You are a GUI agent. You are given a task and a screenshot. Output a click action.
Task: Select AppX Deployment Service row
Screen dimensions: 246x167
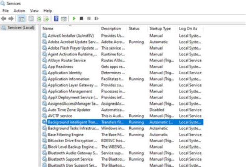[123, 97]
